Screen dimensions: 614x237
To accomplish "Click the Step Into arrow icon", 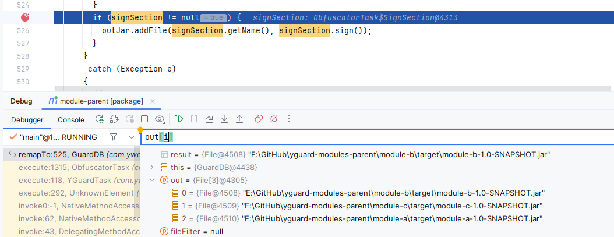I will 224,119.
